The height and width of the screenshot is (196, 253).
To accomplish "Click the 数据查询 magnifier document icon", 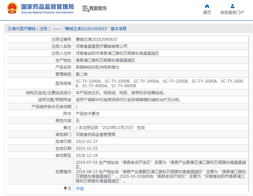I will click(x=85, y=9).
